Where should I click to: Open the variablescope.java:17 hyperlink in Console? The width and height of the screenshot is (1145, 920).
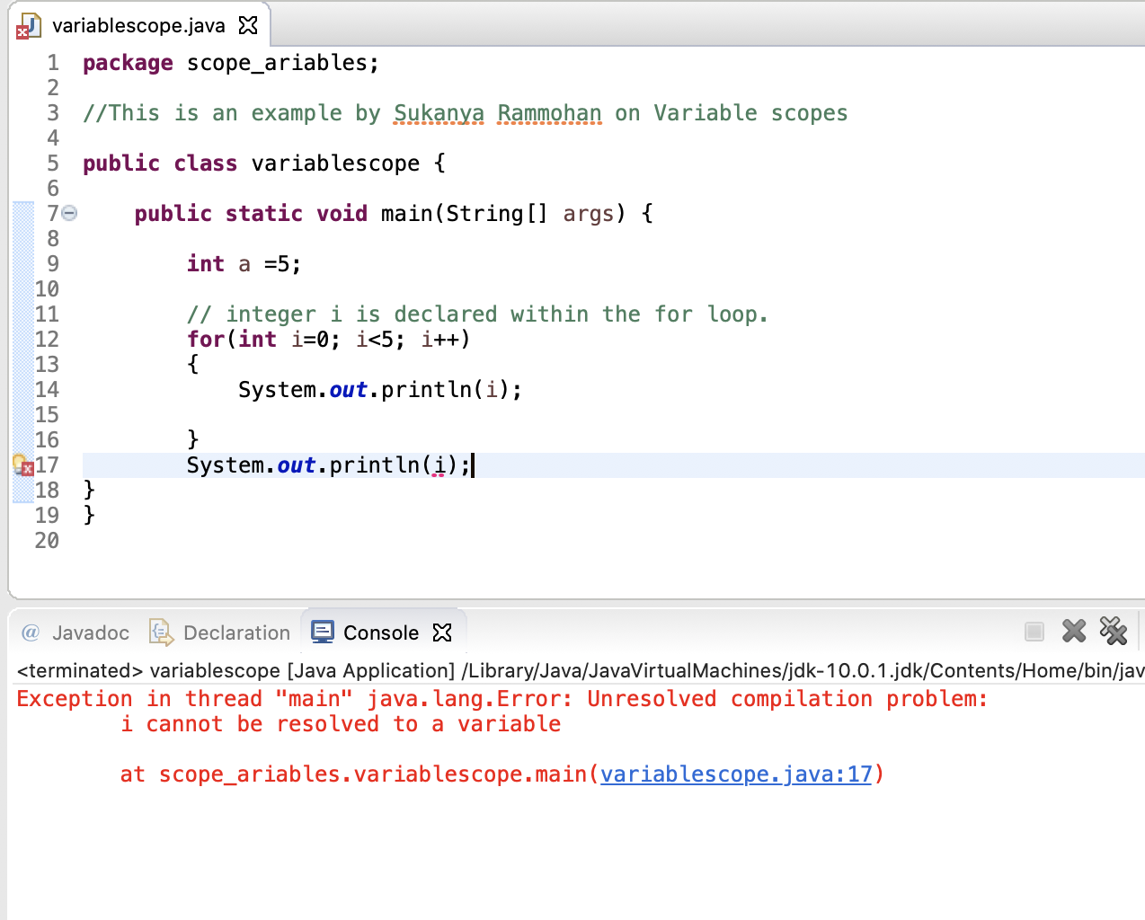click(735, 774)
